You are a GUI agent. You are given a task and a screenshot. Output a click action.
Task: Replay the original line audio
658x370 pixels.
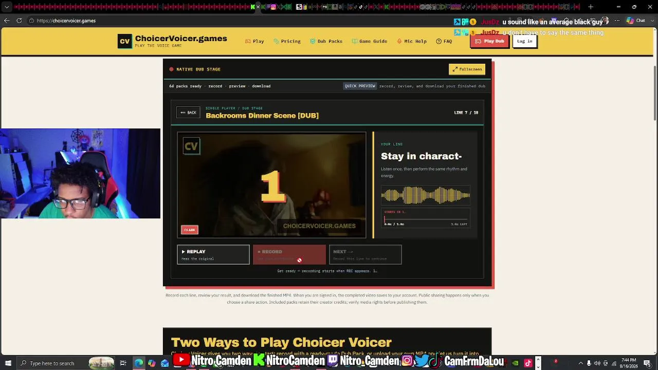213,254
